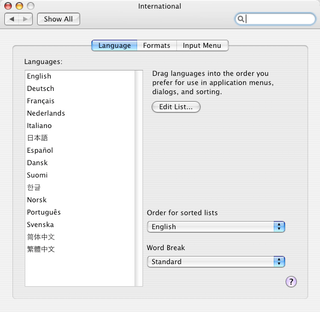Select 한글 in the Languages list
This screenshot has height=312, width=320.
tap(80, 187)
